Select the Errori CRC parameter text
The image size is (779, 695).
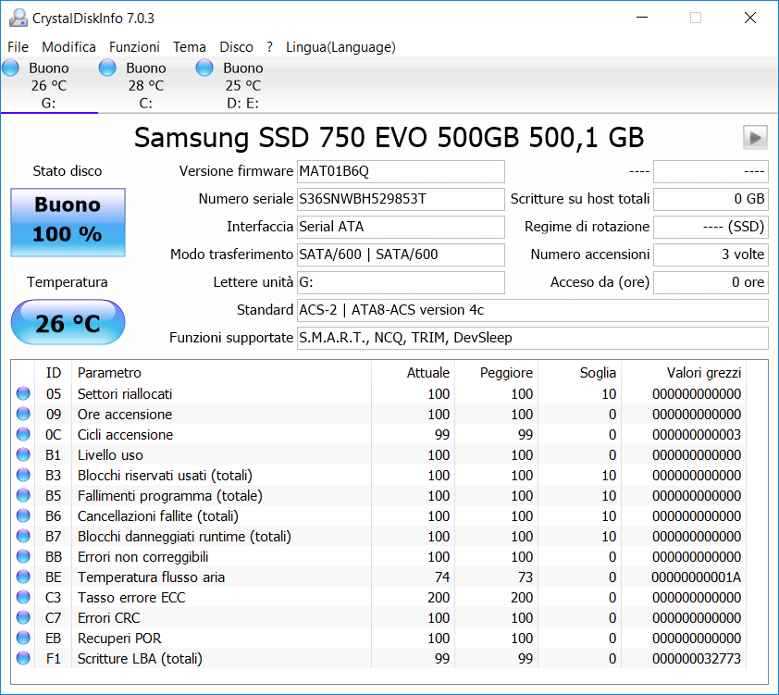click(x=109, y=618)
